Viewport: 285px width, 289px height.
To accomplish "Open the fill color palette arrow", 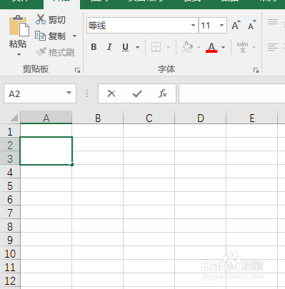I will click(x=199, y=47).
